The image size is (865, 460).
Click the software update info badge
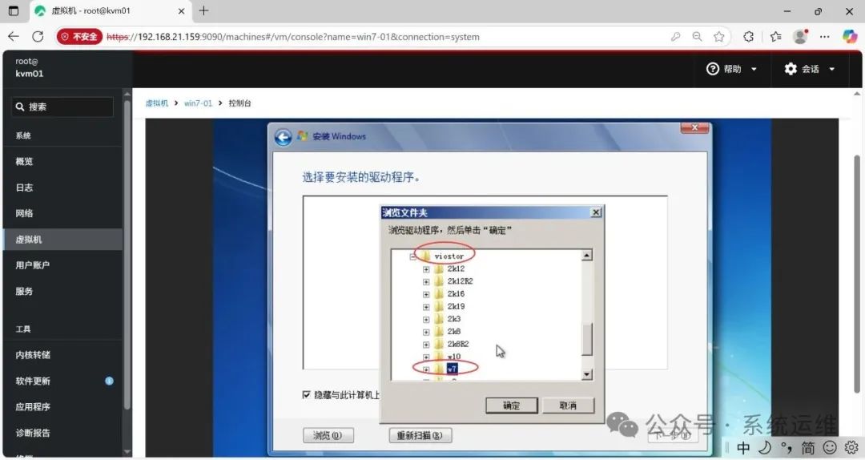click(x=109, y=381)
